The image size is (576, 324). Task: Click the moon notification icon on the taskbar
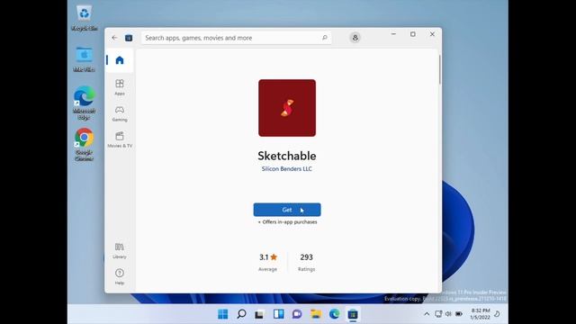[497, 314]
